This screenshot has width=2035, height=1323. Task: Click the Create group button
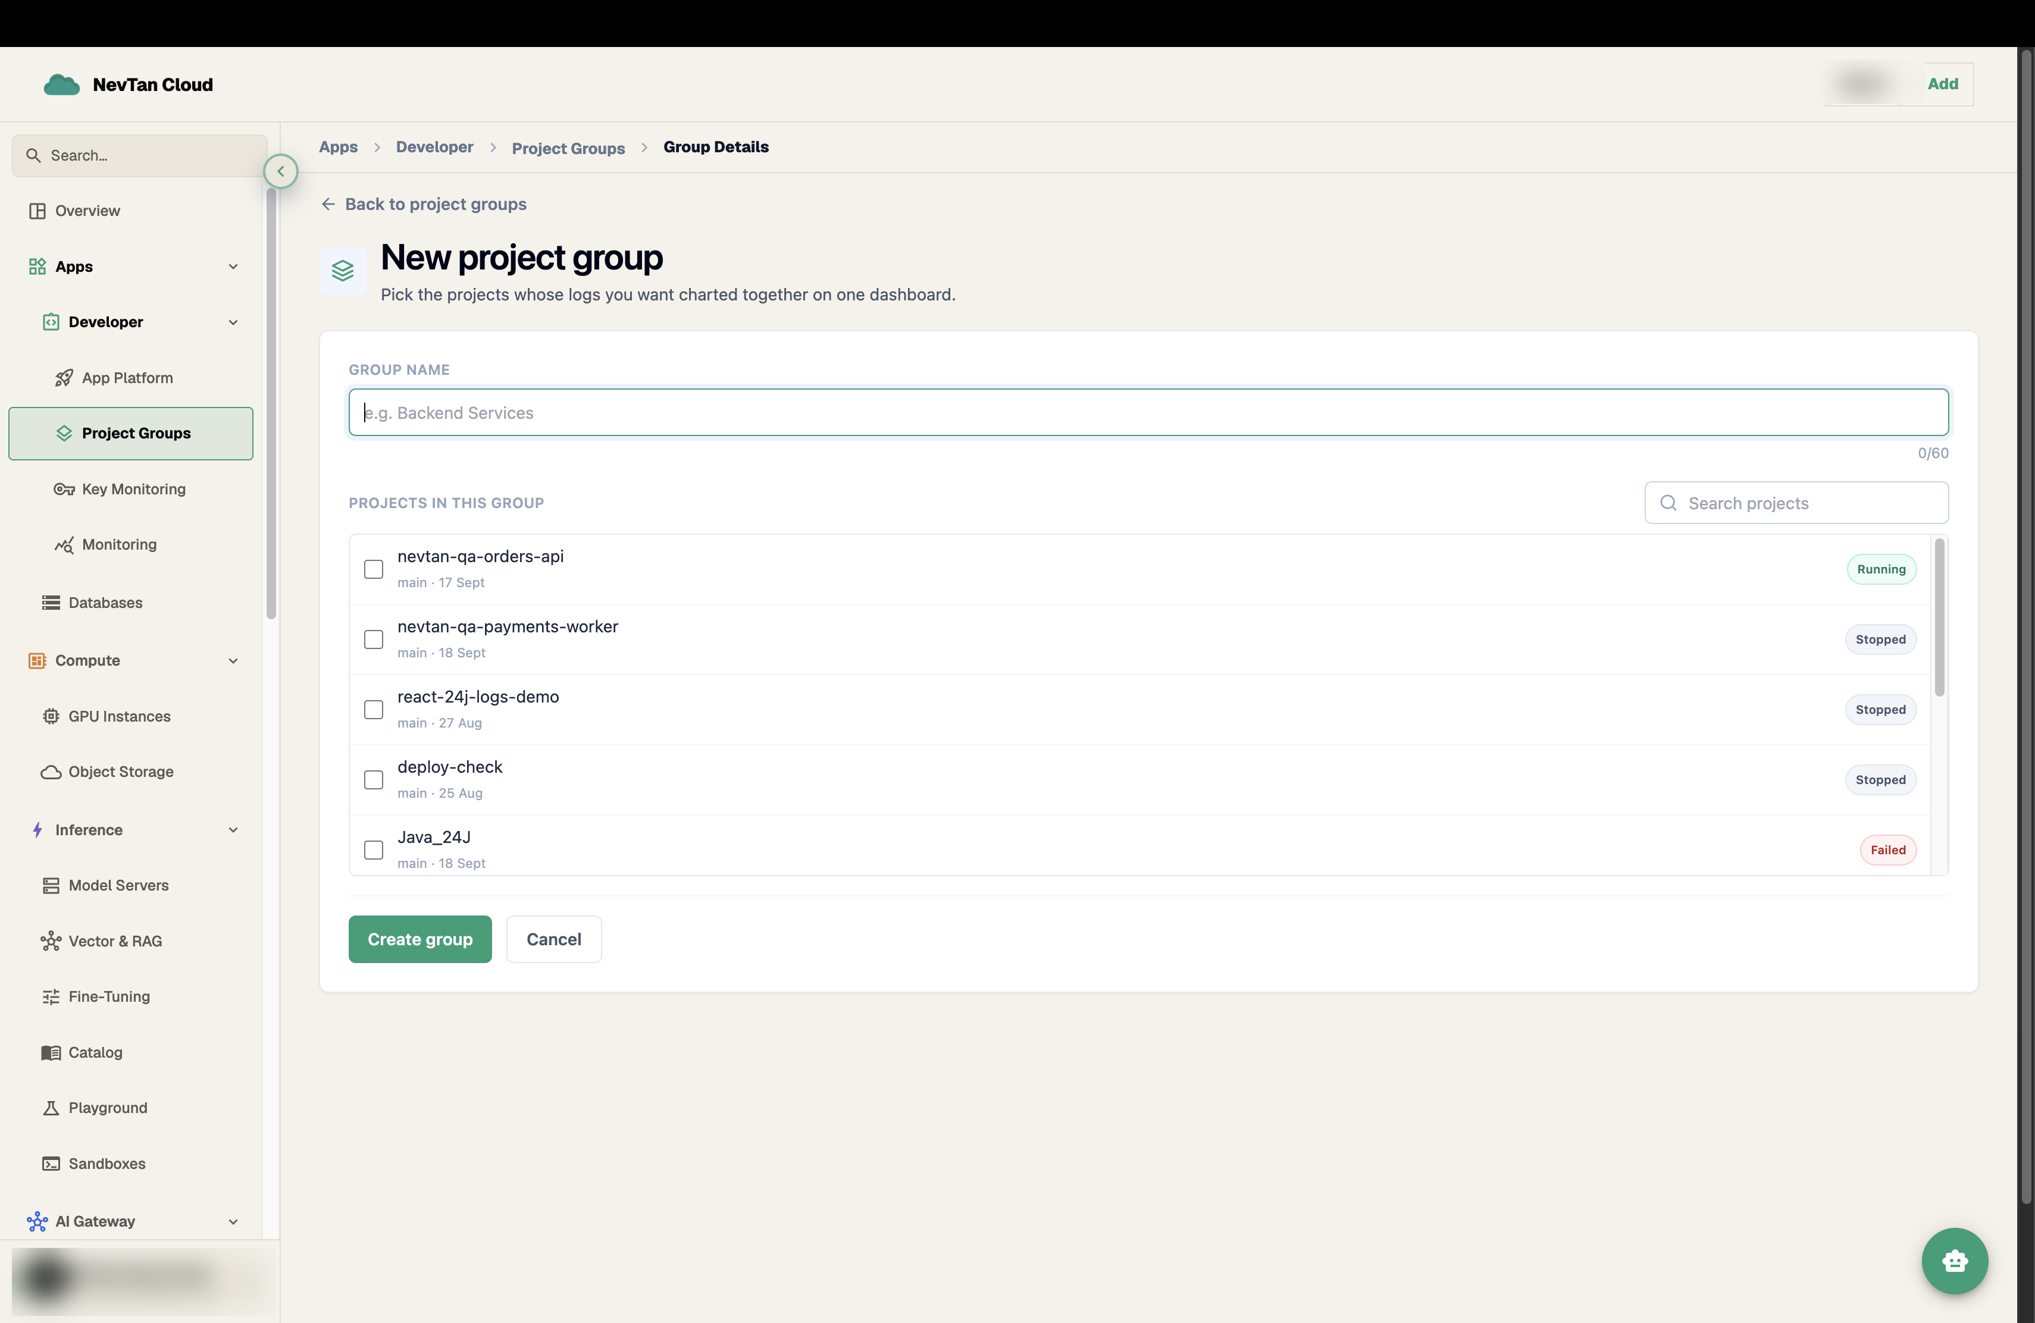pos(420,939)
